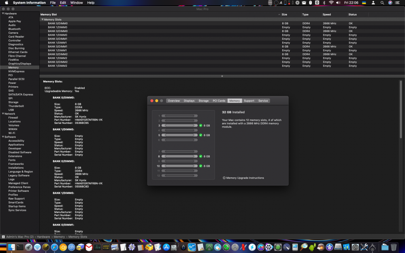Switch to the Overview tab
405x253 pixels.
tap(174, 101)
